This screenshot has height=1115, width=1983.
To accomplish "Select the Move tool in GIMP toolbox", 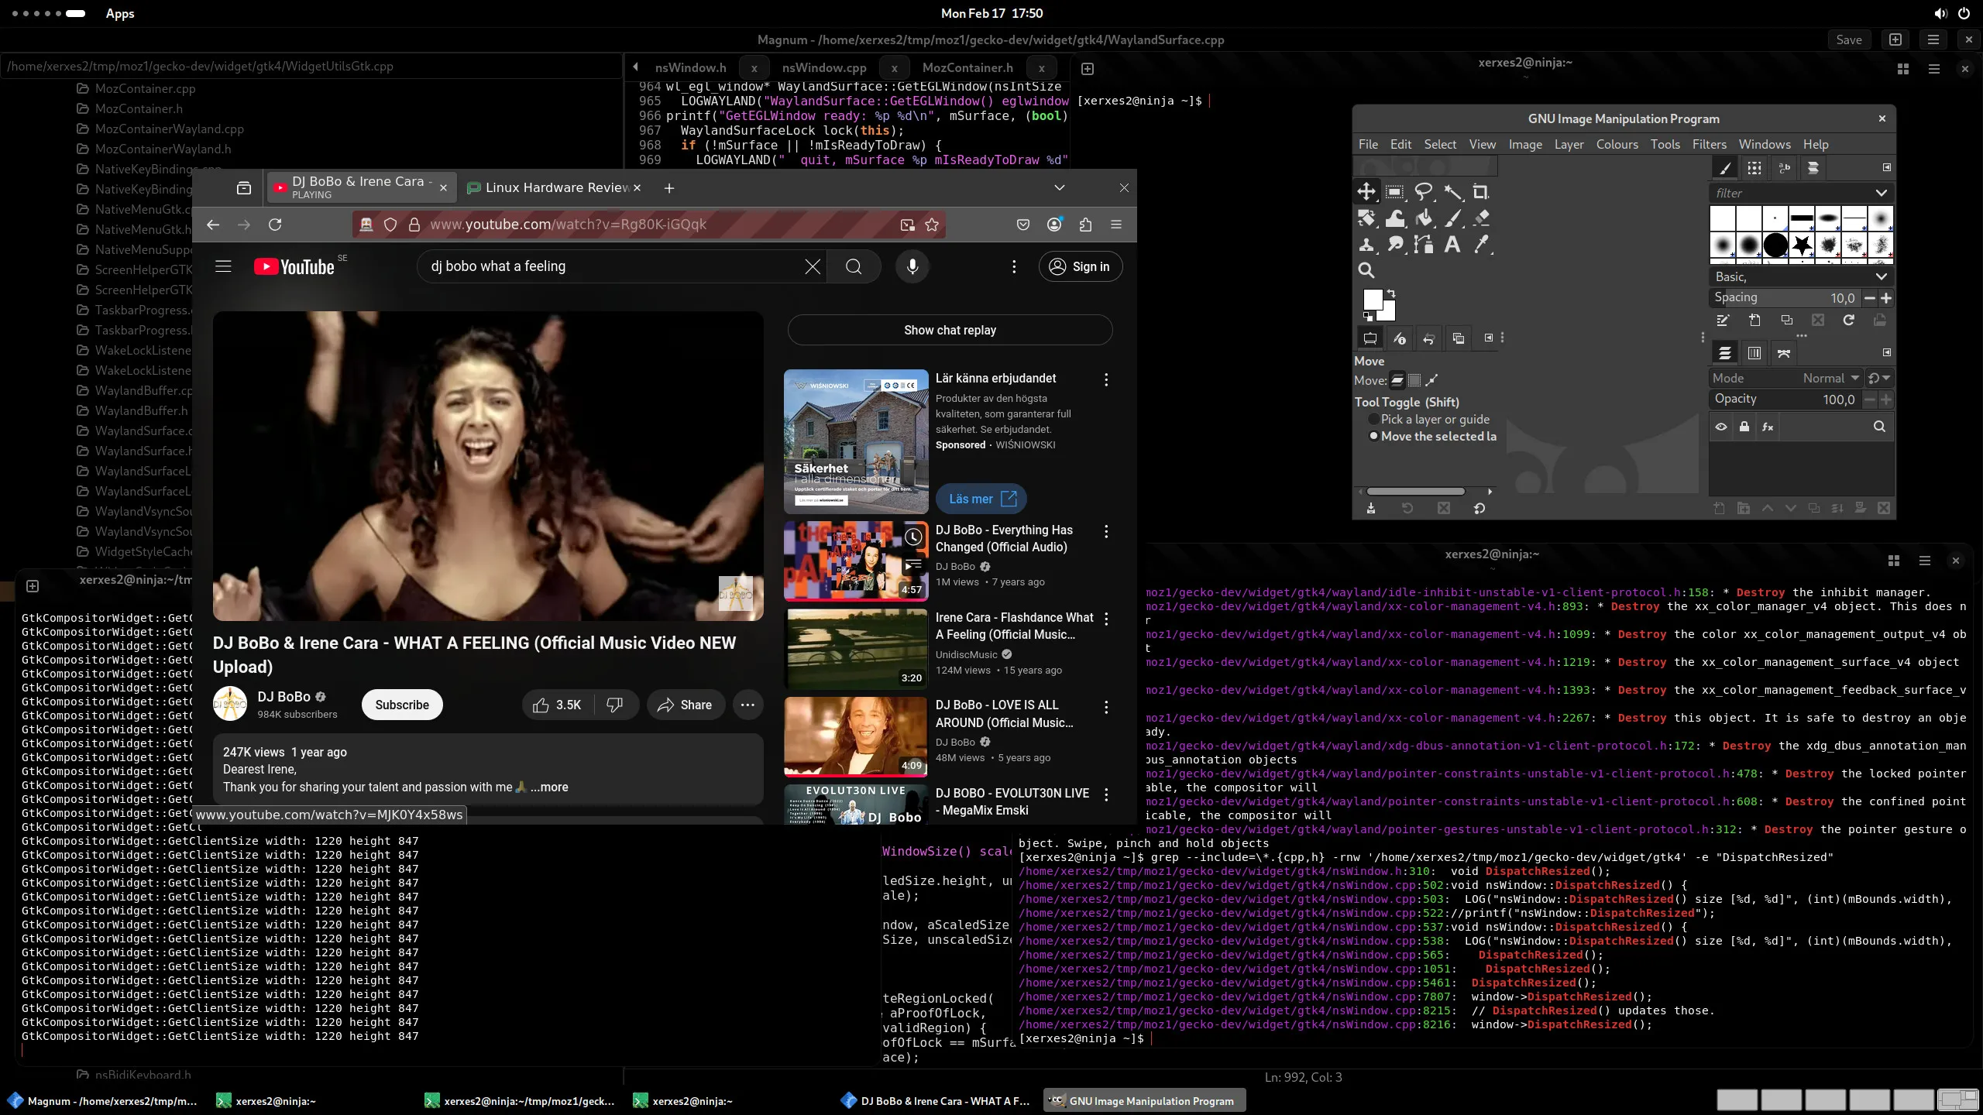I will click(x=1366, y=191).
